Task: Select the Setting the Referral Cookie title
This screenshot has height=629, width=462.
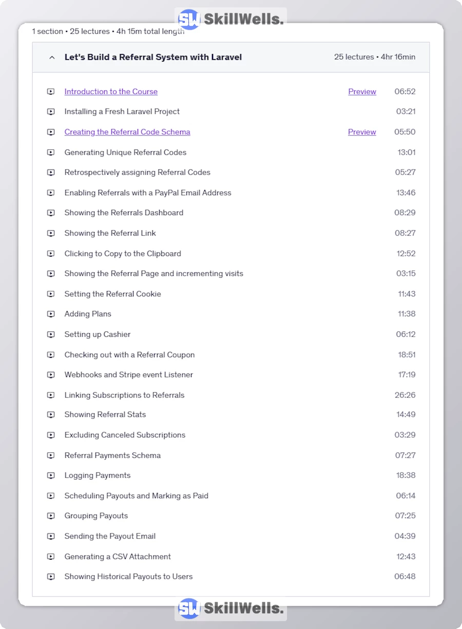Action: coord(112,294)
